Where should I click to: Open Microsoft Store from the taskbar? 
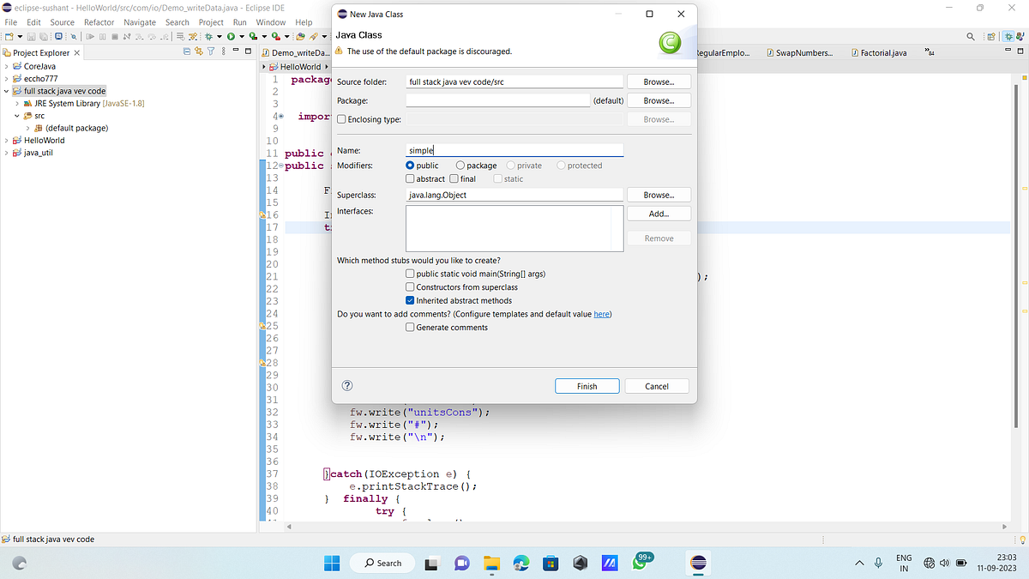point(551,563)
